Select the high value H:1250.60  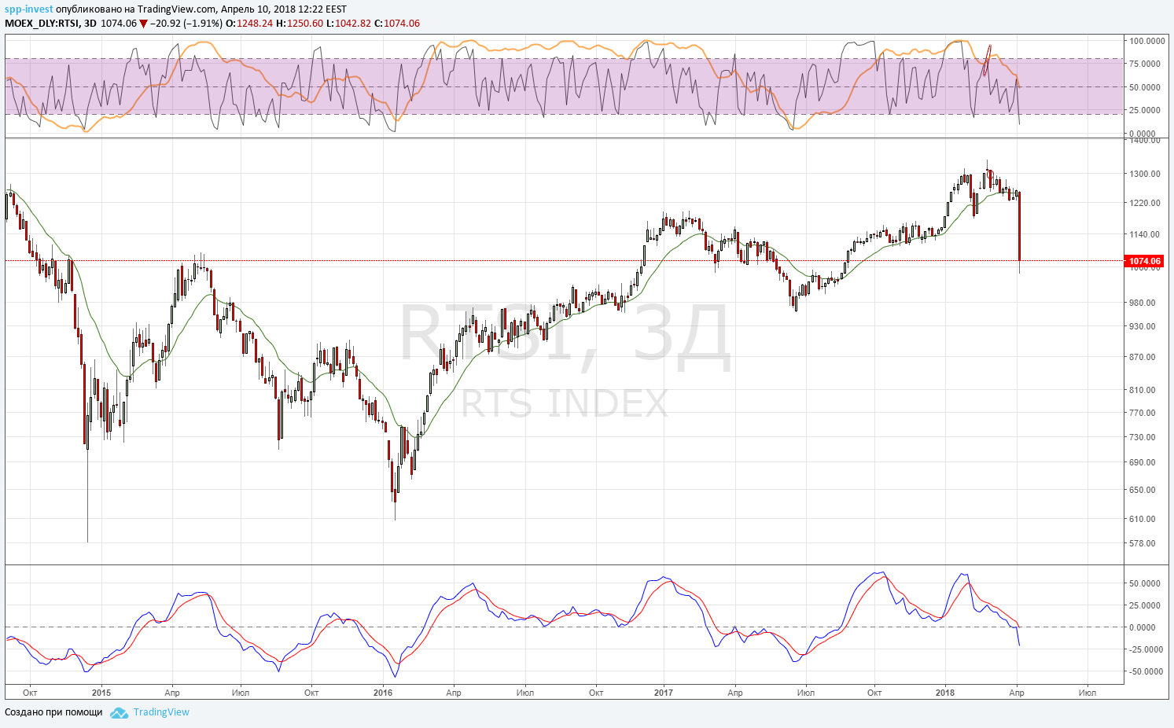tap(300, 24)
